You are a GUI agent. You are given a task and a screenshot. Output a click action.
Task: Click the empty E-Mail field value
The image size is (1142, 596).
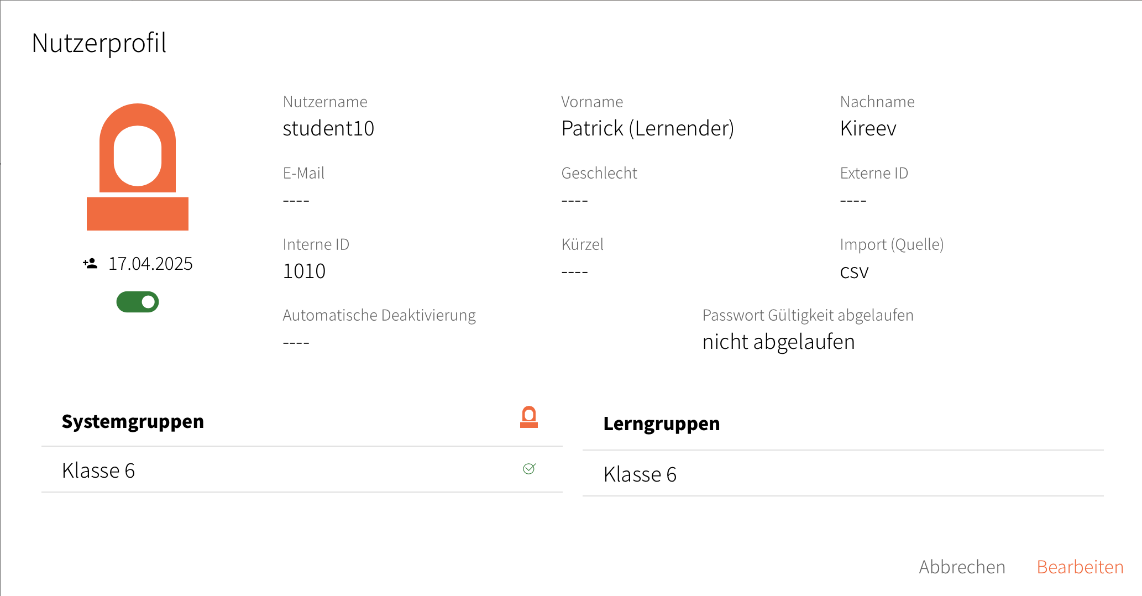coord(296,200)
